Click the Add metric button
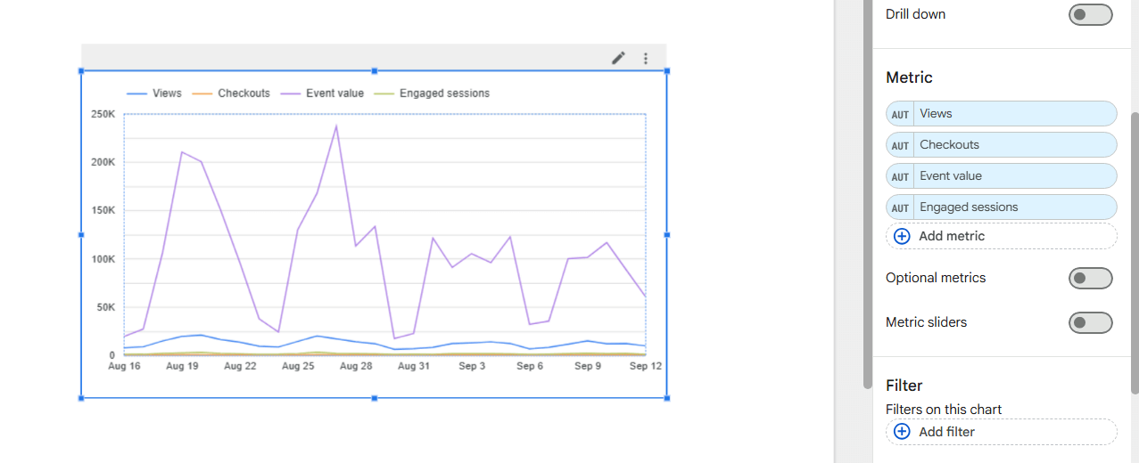 pyautogui.click(x=1001, y=236)
